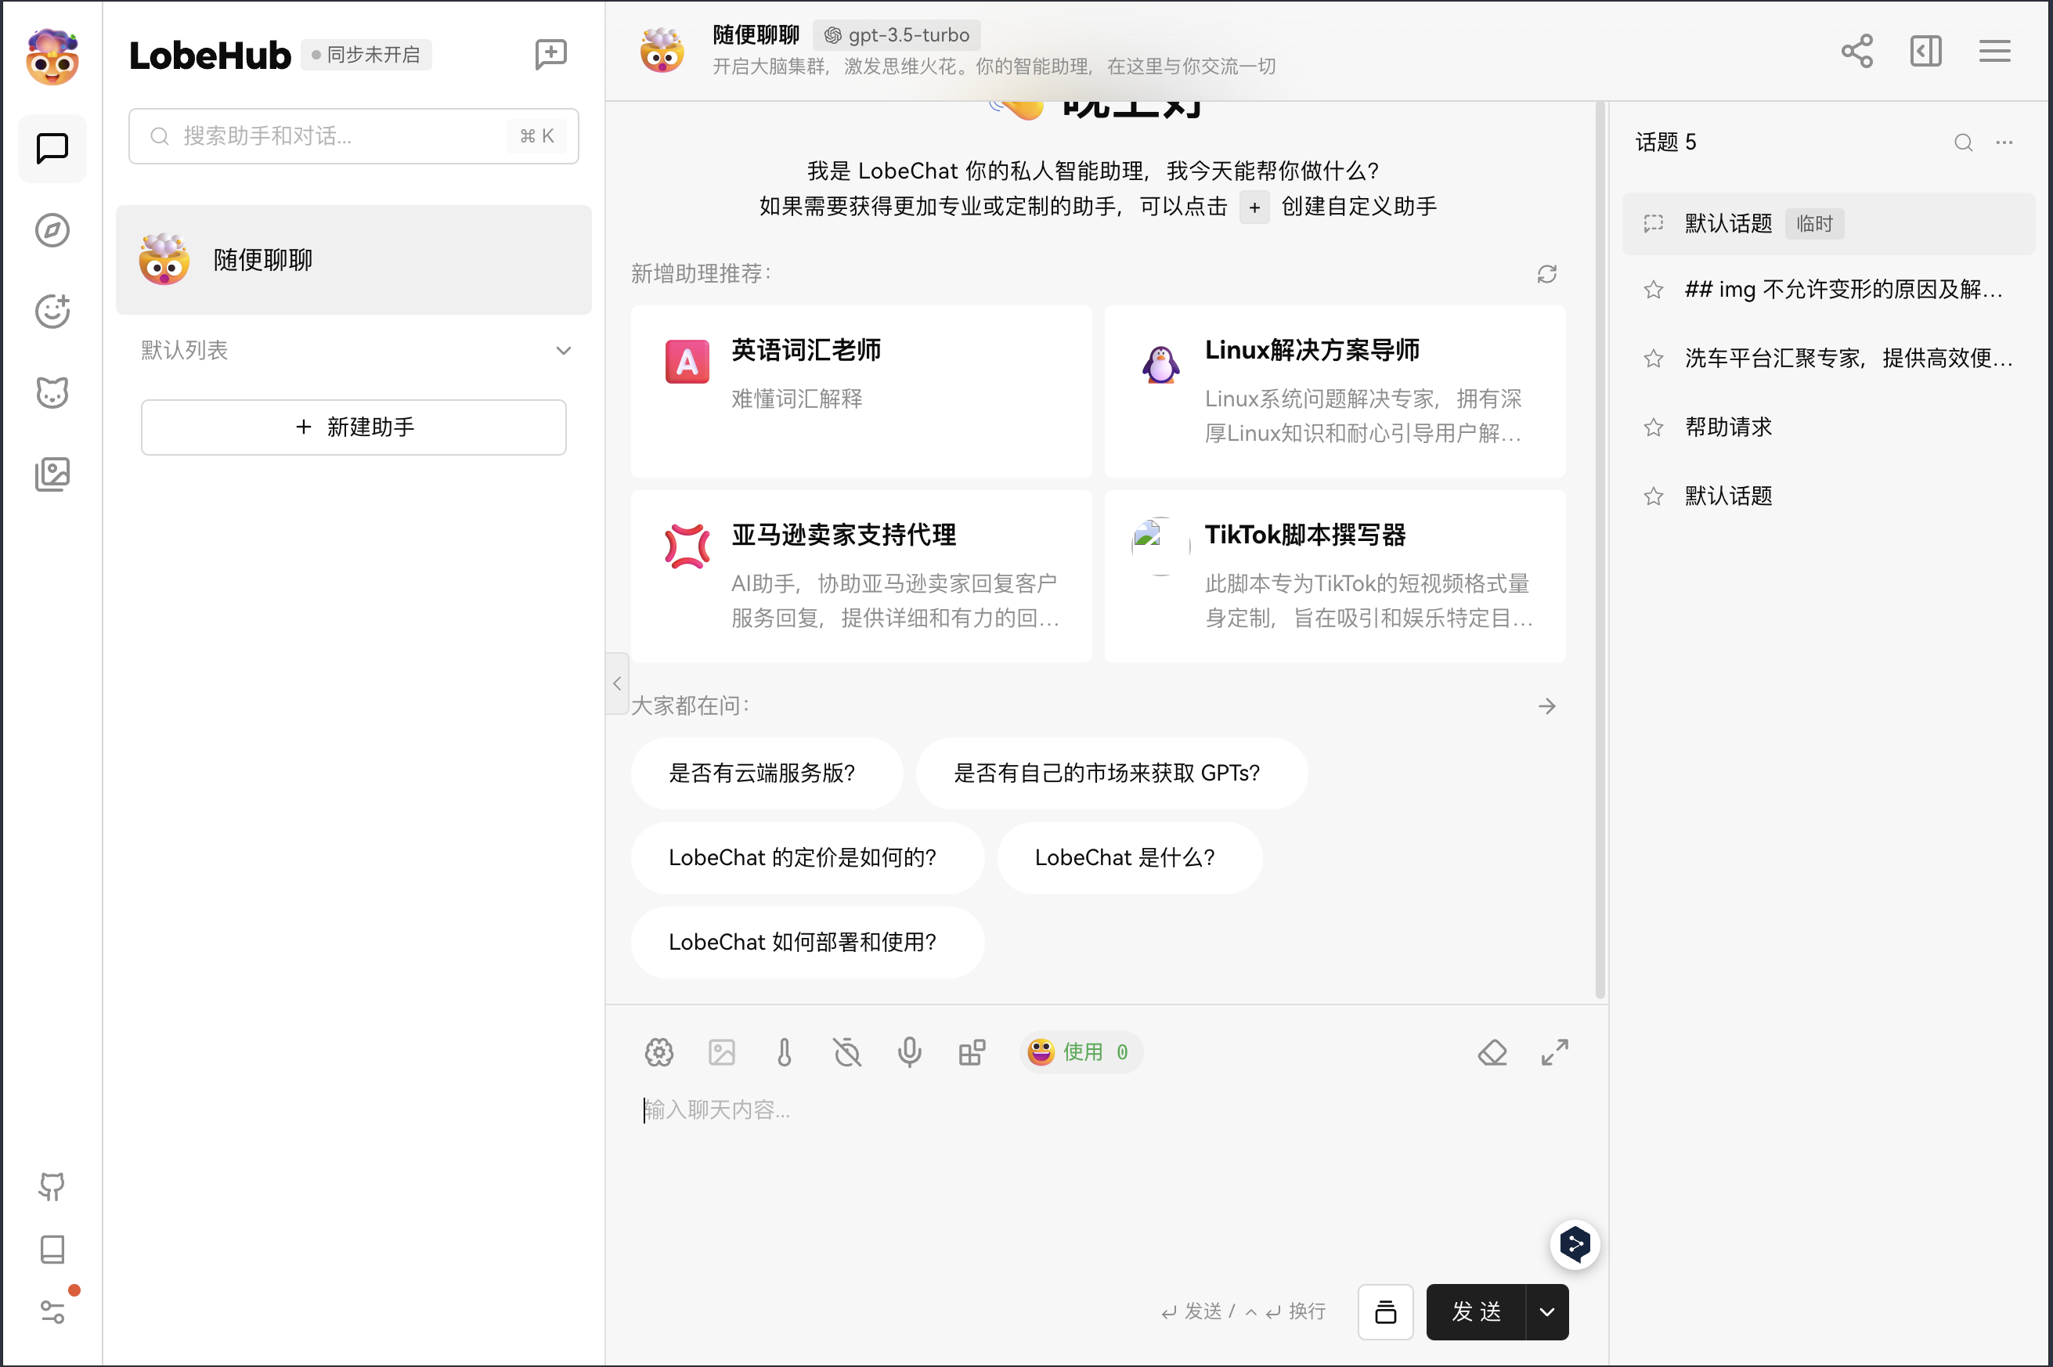
Task: Open the GitHub icon in sidebar
Action: tap(52, 1187)
